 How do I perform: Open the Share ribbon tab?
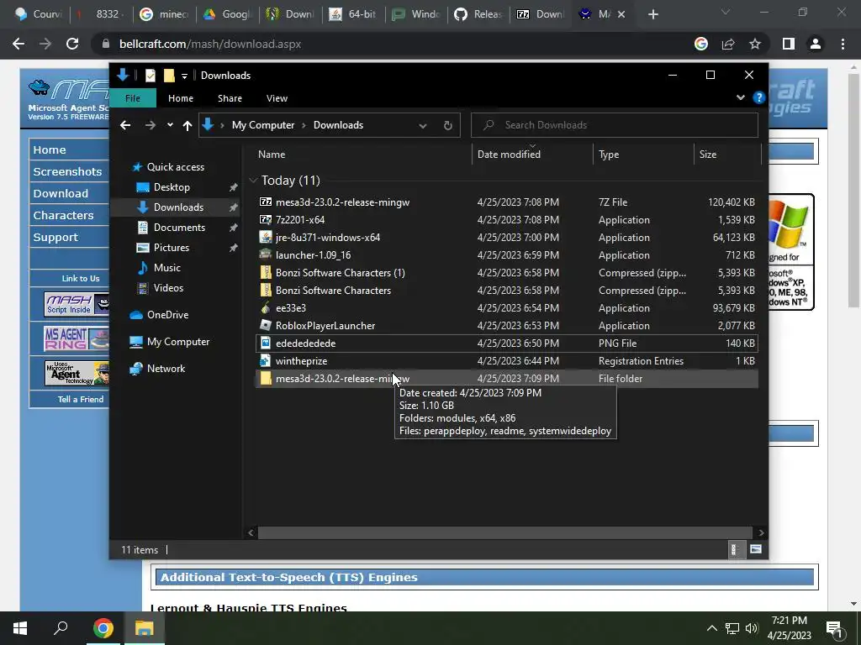[x=230, y=98]
